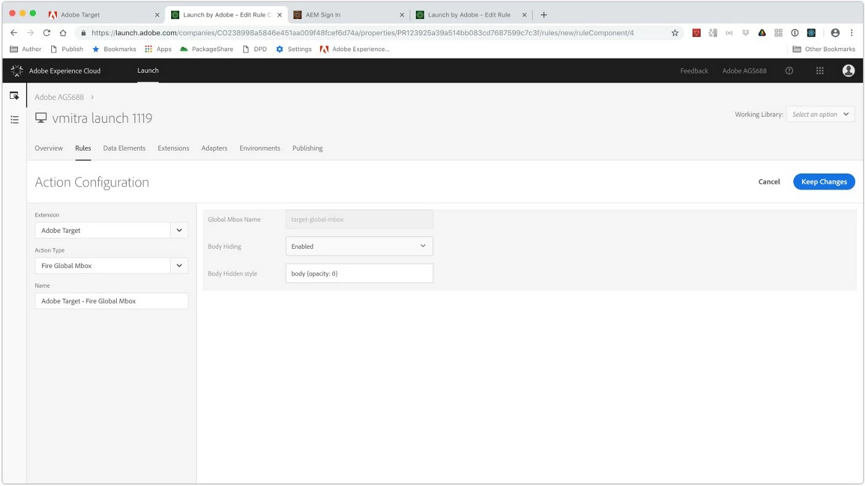Open the PackageShare bookmark
Screen dimensions: 865x486
click(x=206, y=49)
